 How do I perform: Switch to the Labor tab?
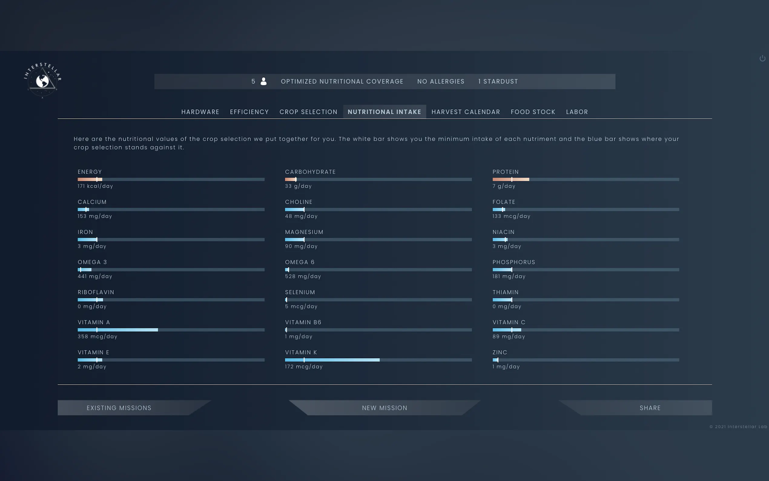577,112
